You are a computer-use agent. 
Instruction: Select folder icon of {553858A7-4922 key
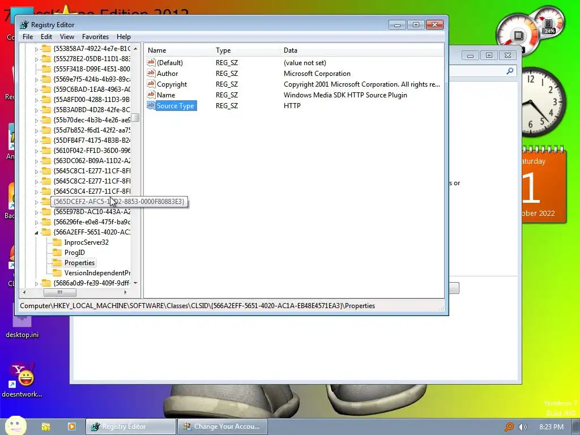pyautogui.click(x=46, y=49)
